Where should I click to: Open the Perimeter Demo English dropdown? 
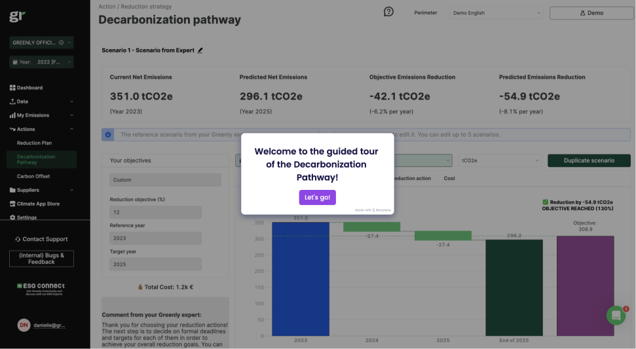496,12
